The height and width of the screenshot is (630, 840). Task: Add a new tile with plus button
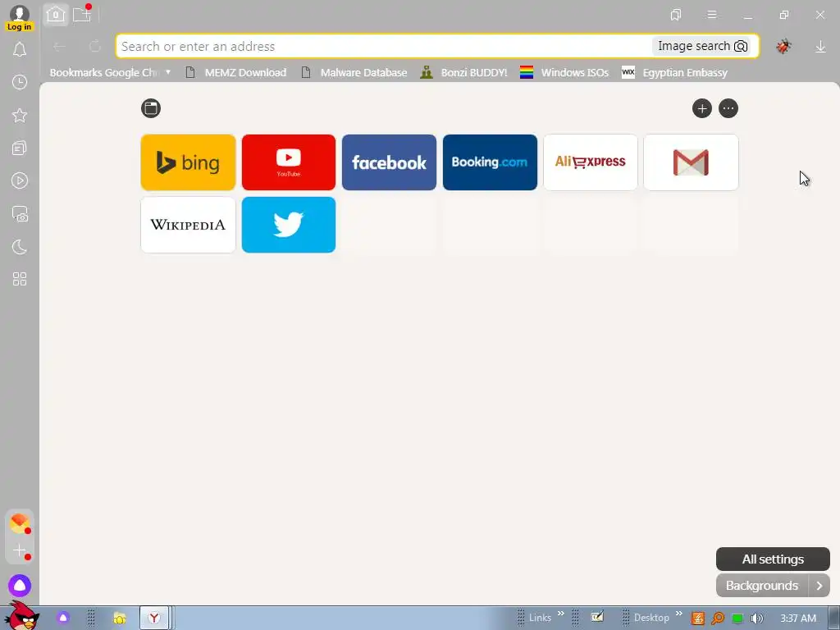702,109
